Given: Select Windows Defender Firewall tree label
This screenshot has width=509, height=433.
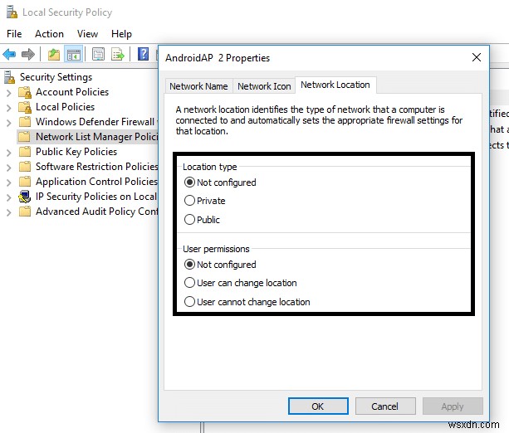Looking at the screenshot, I should tap(97, 122).
